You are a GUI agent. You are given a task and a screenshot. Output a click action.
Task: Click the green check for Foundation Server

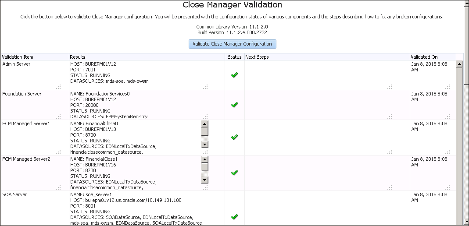[234, 105]
